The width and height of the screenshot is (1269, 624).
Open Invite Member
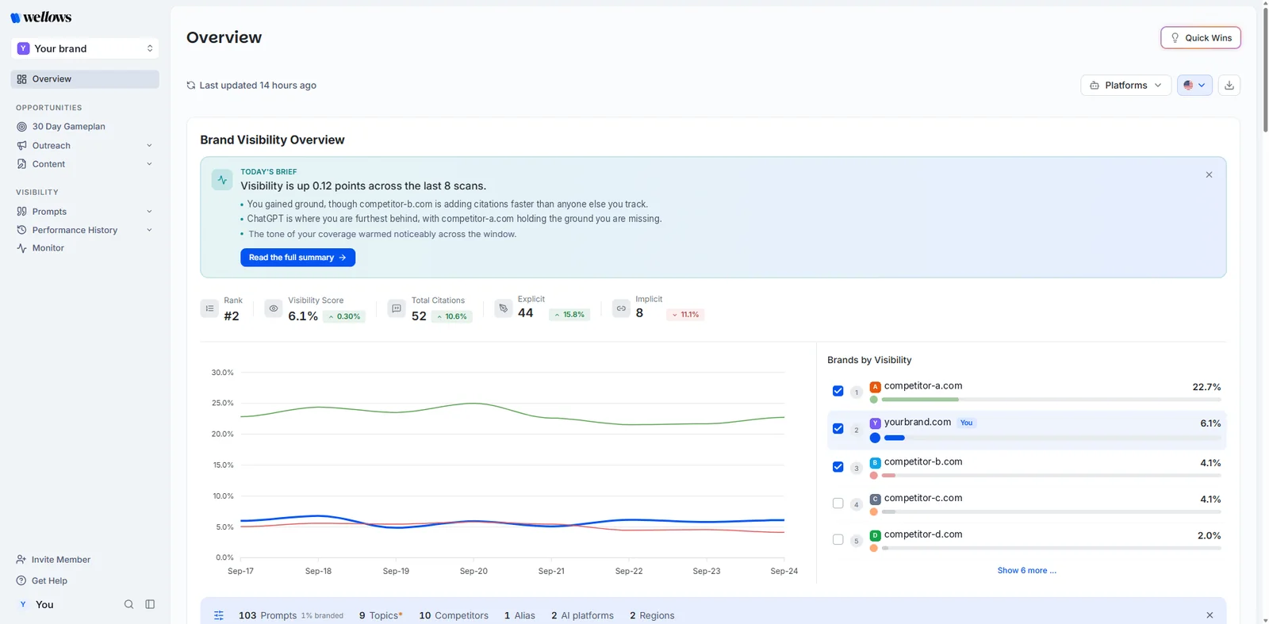[53, 560]
